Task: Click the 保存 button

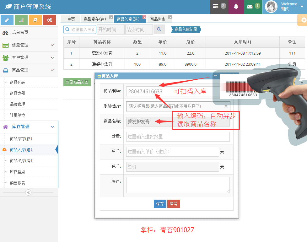Action: click(160, 204)
